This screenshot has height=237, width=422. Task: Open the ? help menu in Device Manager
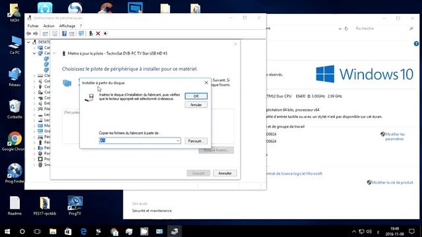[80, 26]
